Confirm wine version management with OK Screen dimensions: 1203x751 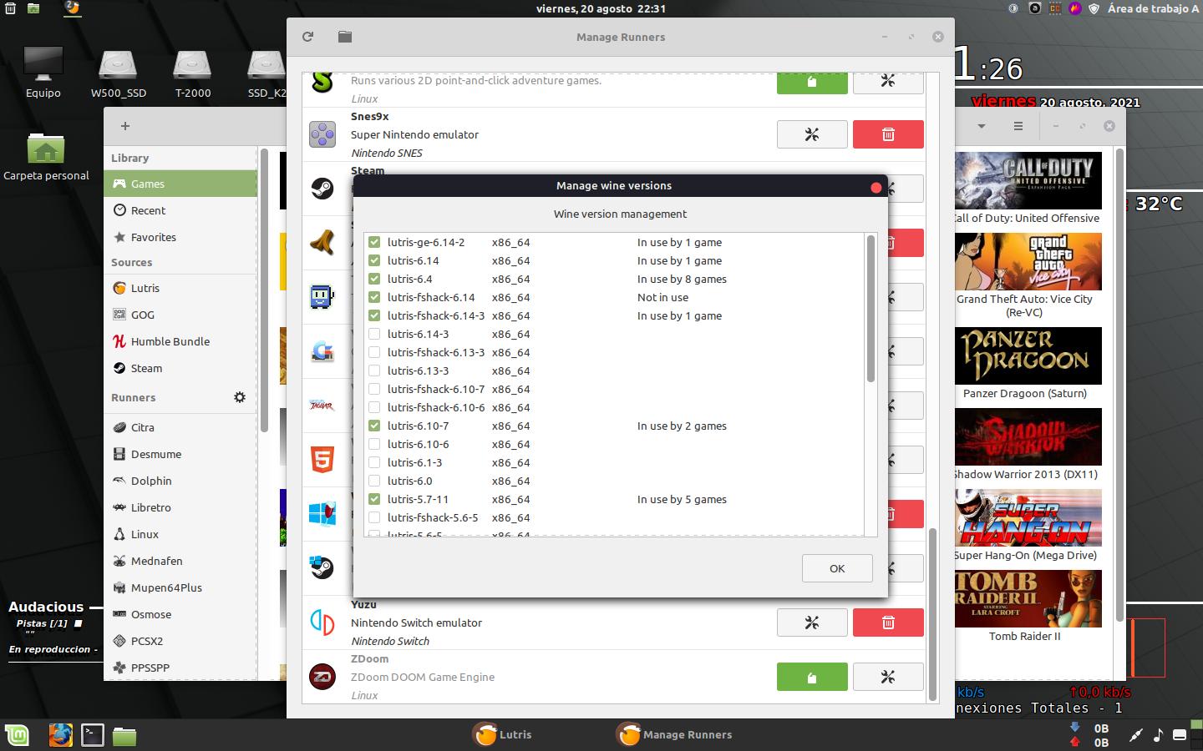click(x=836, y=568)
